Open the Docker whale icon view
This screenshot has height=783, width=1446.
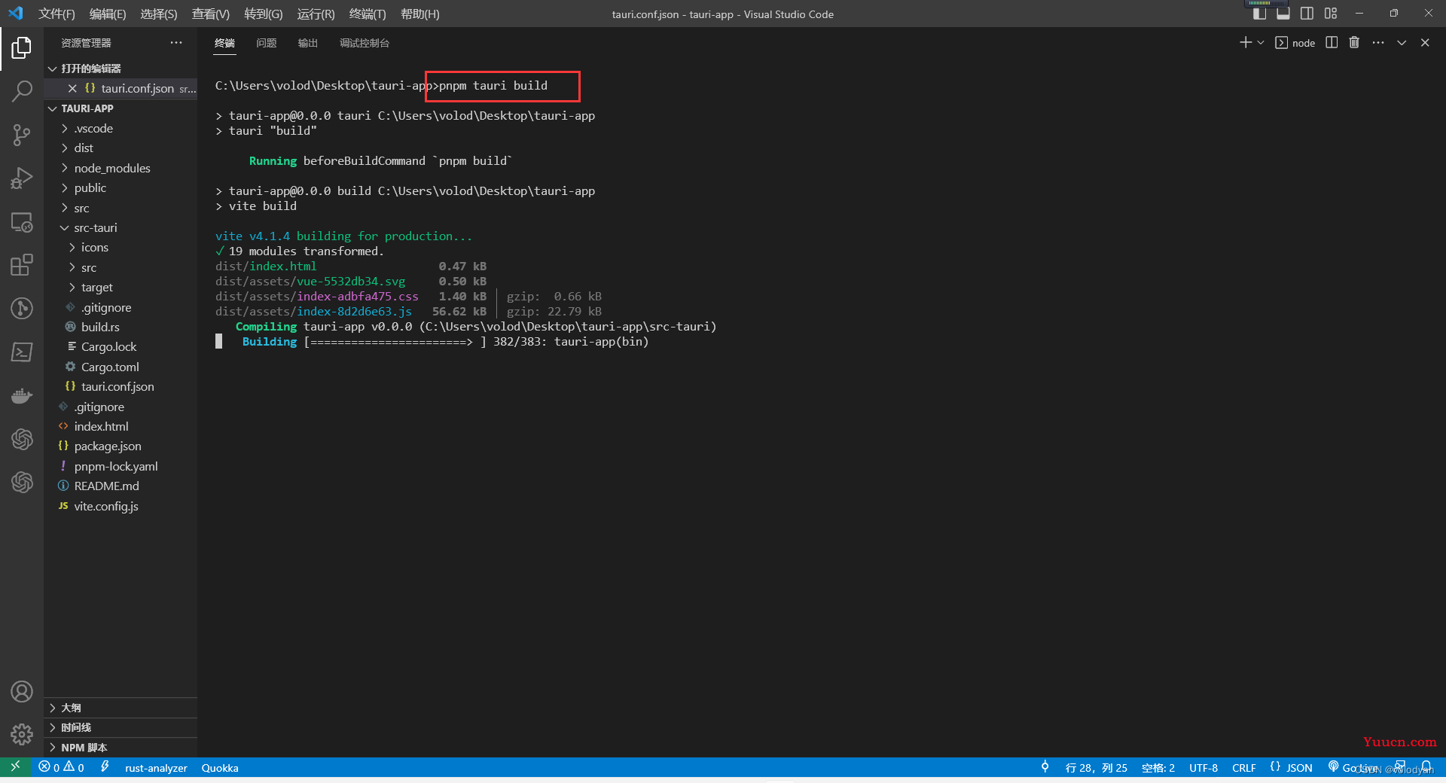pos(22,395)
